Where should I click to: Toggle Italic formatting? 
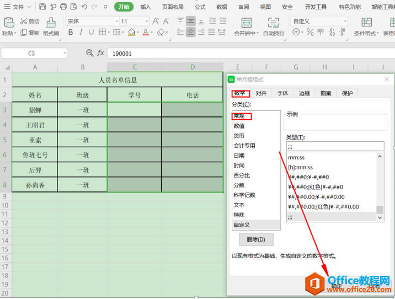pyautogui.click(x=81, y=32)
